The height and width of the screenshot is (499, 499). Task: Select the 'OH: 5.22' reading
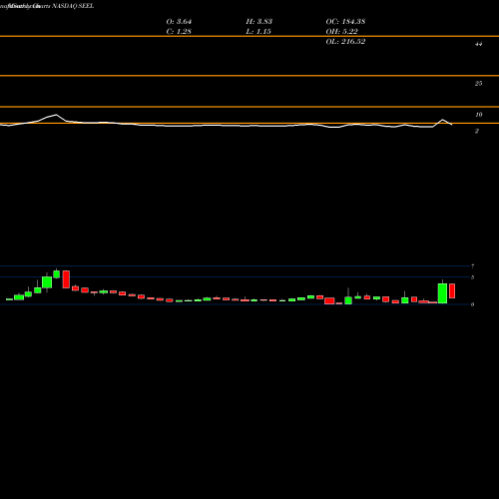[341, 31]
